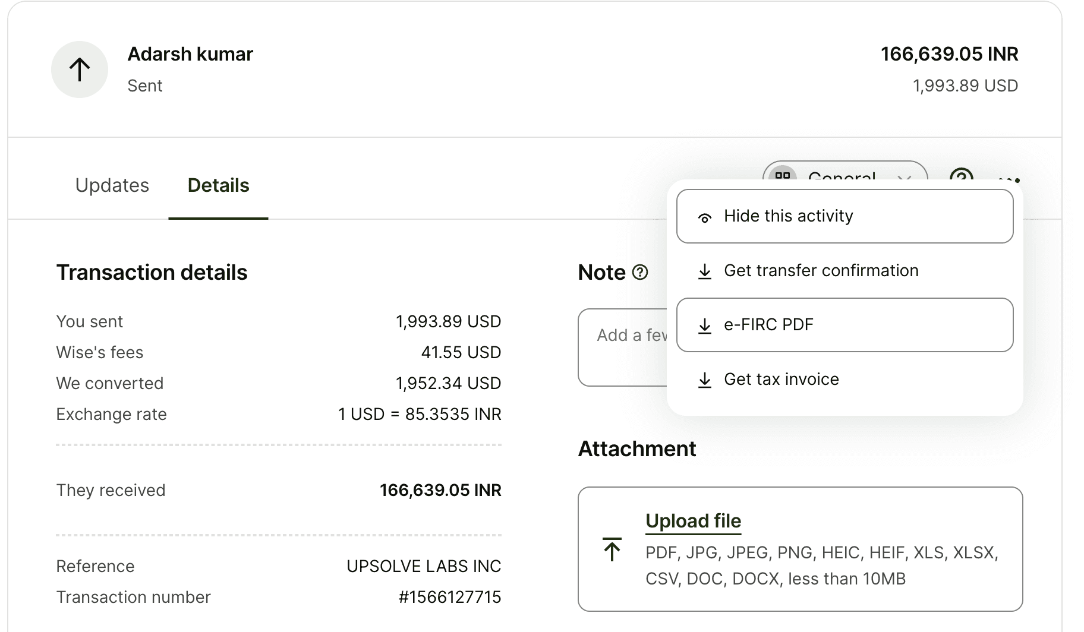
Task: Click the help question mark icon in toolbar
Action: [961, 173]
